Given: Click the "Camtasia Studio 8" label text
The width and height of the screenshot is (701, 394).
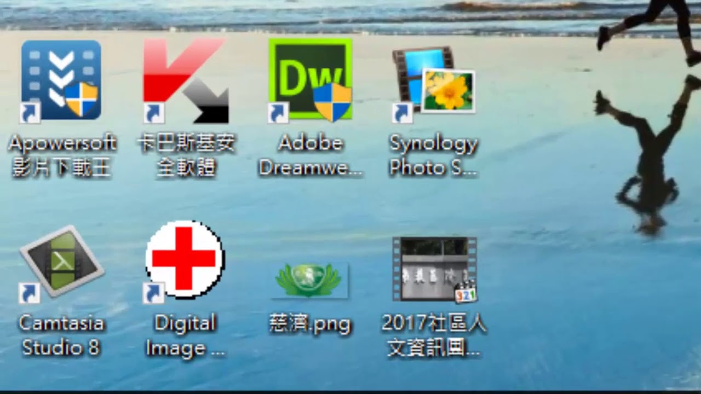Looking at the screenshot, I should pos(61,335).
